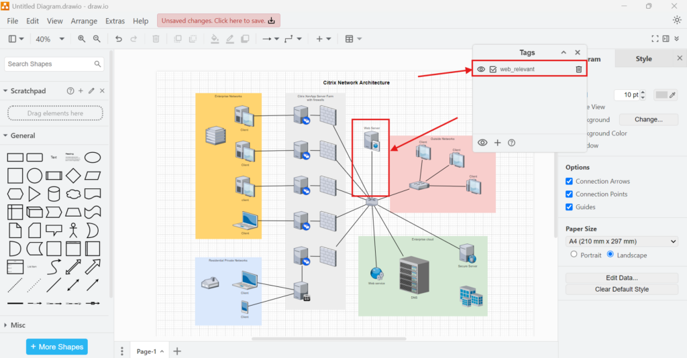Viewport: 687px width, 358px height.
Task: Close the Tags panel
Action: [x=578, y=52]
